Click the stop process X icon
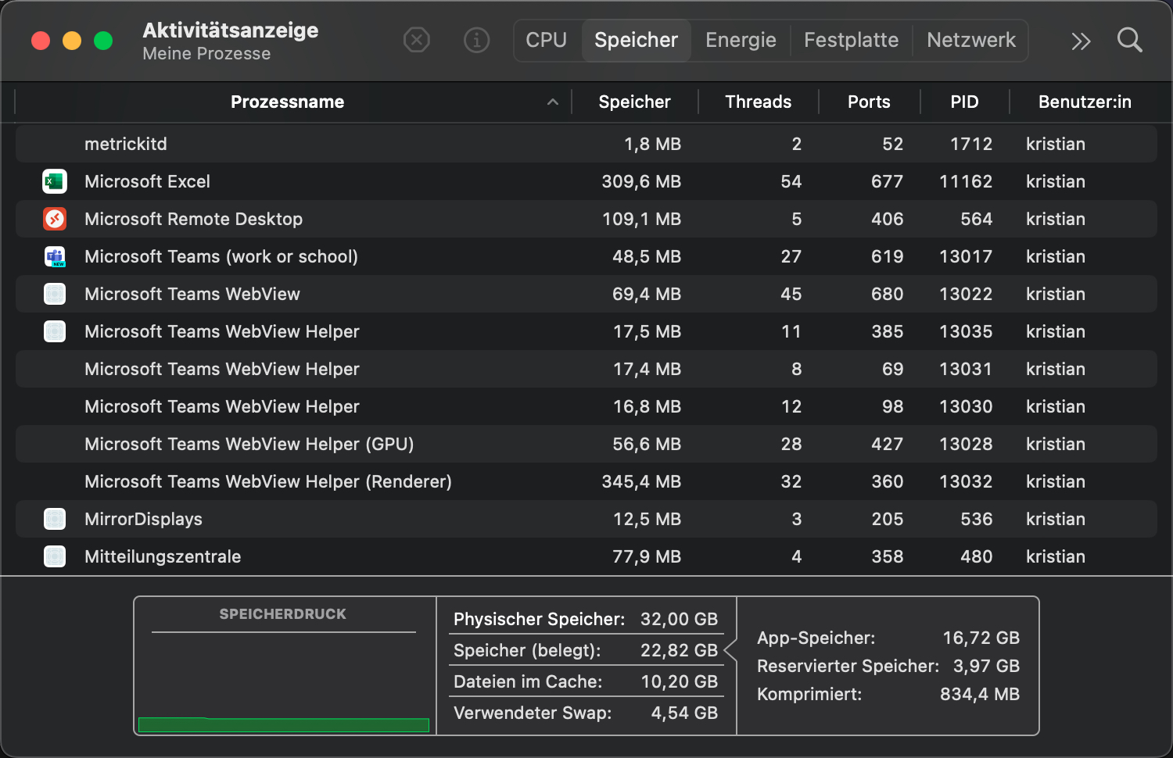 [417, 40]
